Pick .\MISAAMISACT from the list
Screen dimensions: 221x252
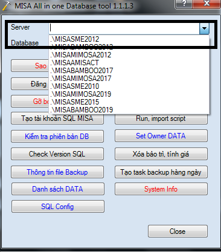[129, 63]
